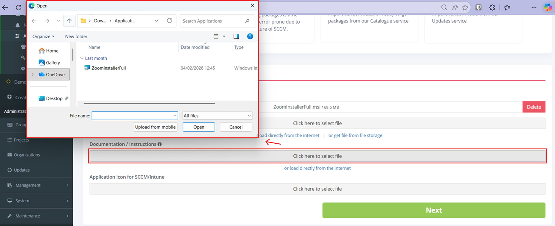Screen dimensions: 555x226
Task: Open the Organize menu
Action: tap(43, 36)
